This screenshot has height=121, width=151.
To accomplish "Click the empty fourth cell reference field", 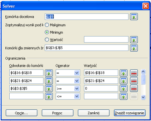I will 26,96.
